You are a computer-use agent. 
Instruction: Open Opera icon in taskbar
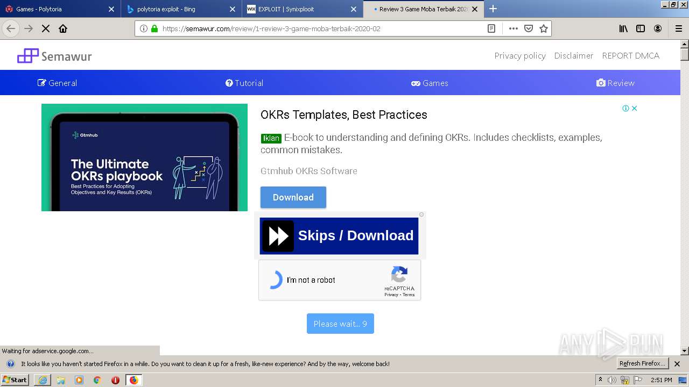pyautogui.click(x=115, y=380)
